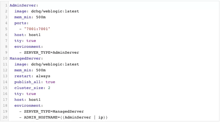
Task: Click cluster_size value 2
Action: (49, 88)
